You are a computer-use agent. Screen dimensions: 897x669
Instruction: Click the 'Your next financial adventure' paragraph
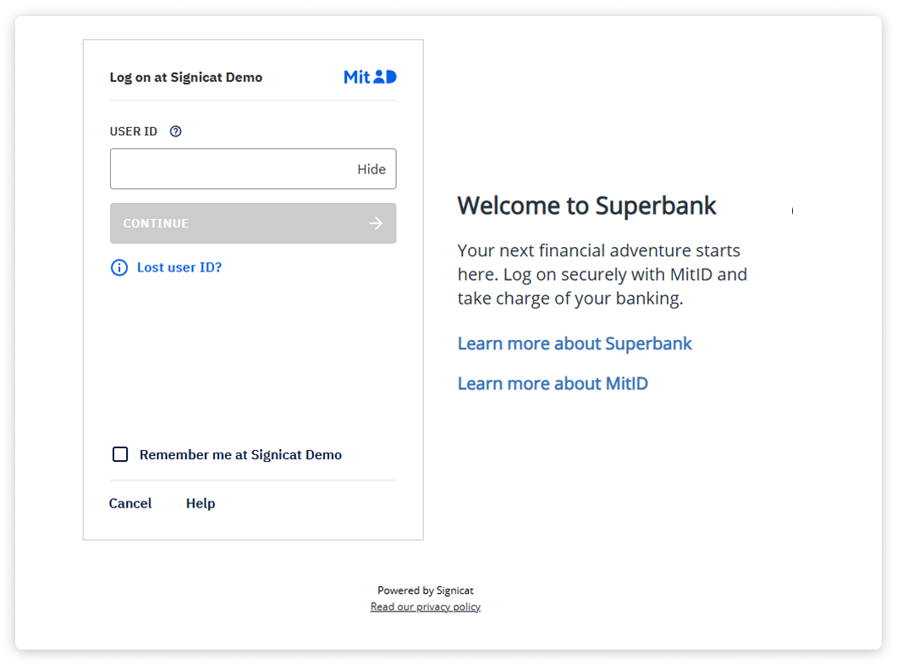tap(602, 275)
